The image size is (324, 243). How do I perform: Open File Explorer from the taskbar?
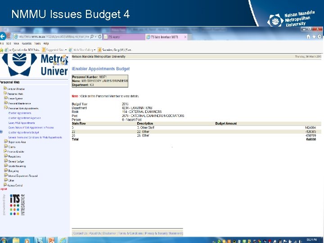(16, 240)
